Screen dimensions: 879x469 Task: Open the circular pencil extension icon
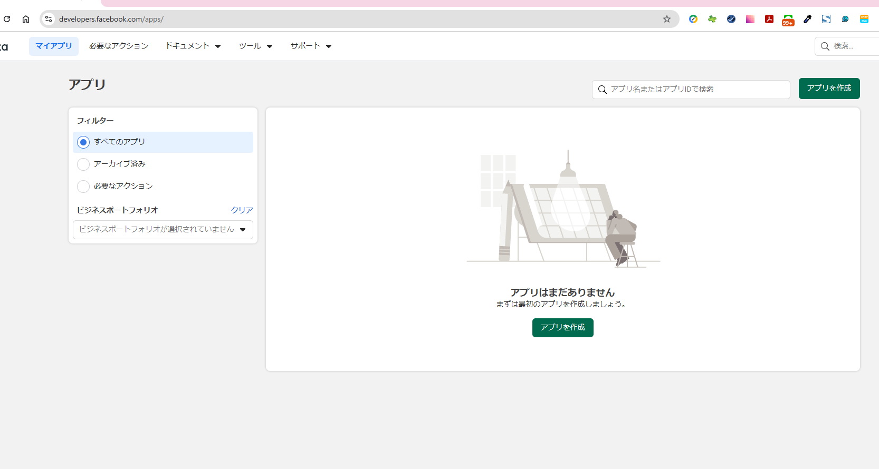coord(693,19)
